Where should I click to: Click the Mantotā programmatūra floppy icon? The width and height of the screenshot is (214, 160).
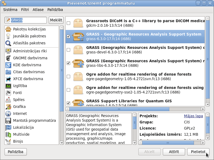click(x=8, y=120)
